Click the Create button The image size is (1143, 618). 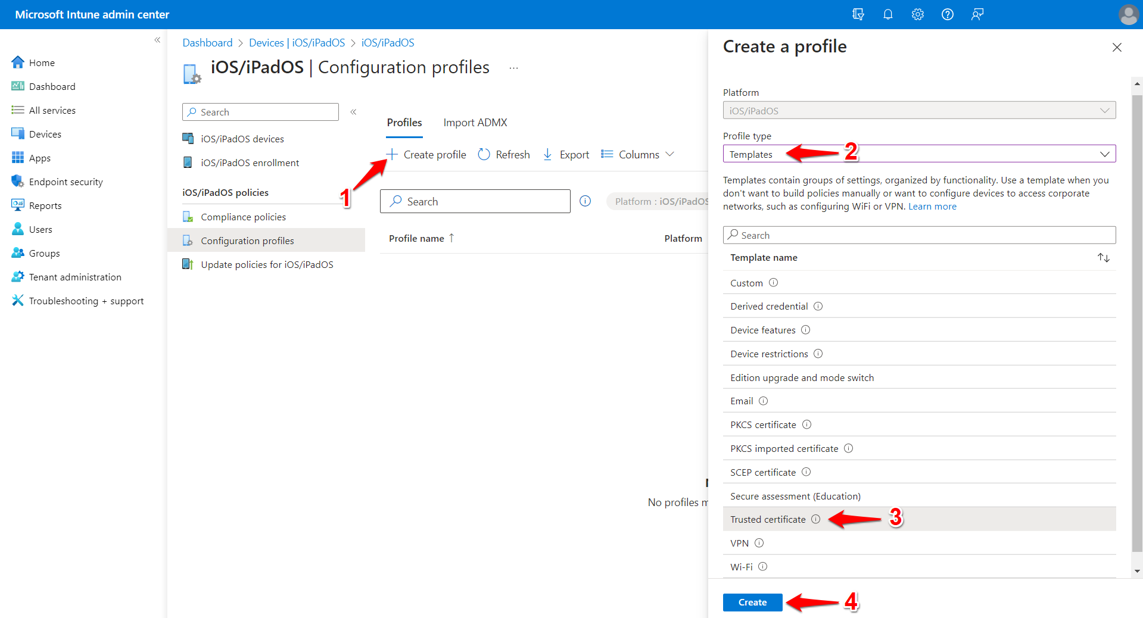click(752, 603)
